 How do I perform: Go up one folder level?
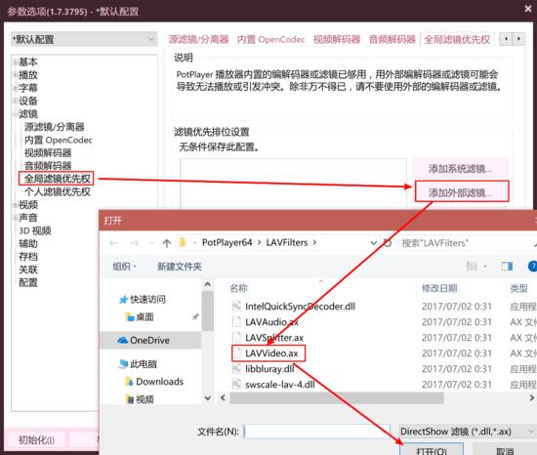click(167, 243)
